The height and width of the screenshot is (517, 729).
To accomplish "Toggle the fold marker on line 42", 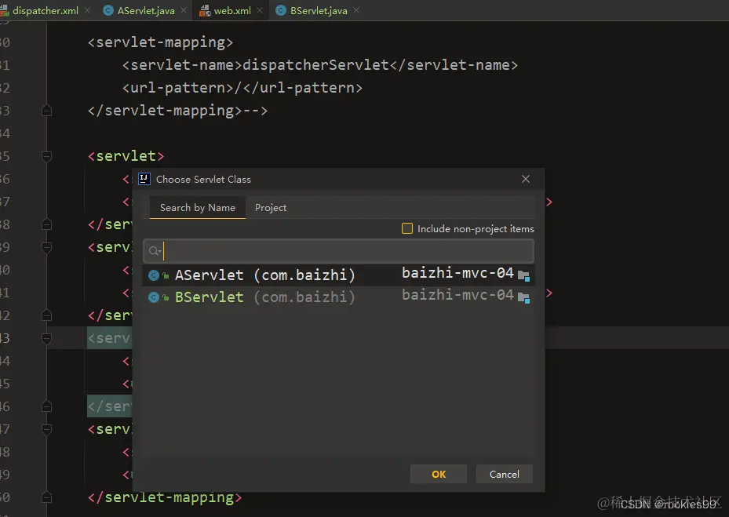I will point(46,315).
